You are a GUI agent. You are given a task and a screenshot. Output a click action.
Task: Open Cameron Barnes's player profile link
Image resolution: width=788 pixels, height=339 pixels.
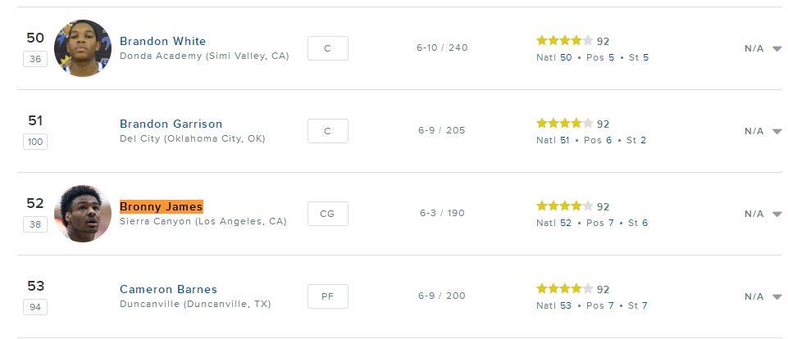pos(168,289)
